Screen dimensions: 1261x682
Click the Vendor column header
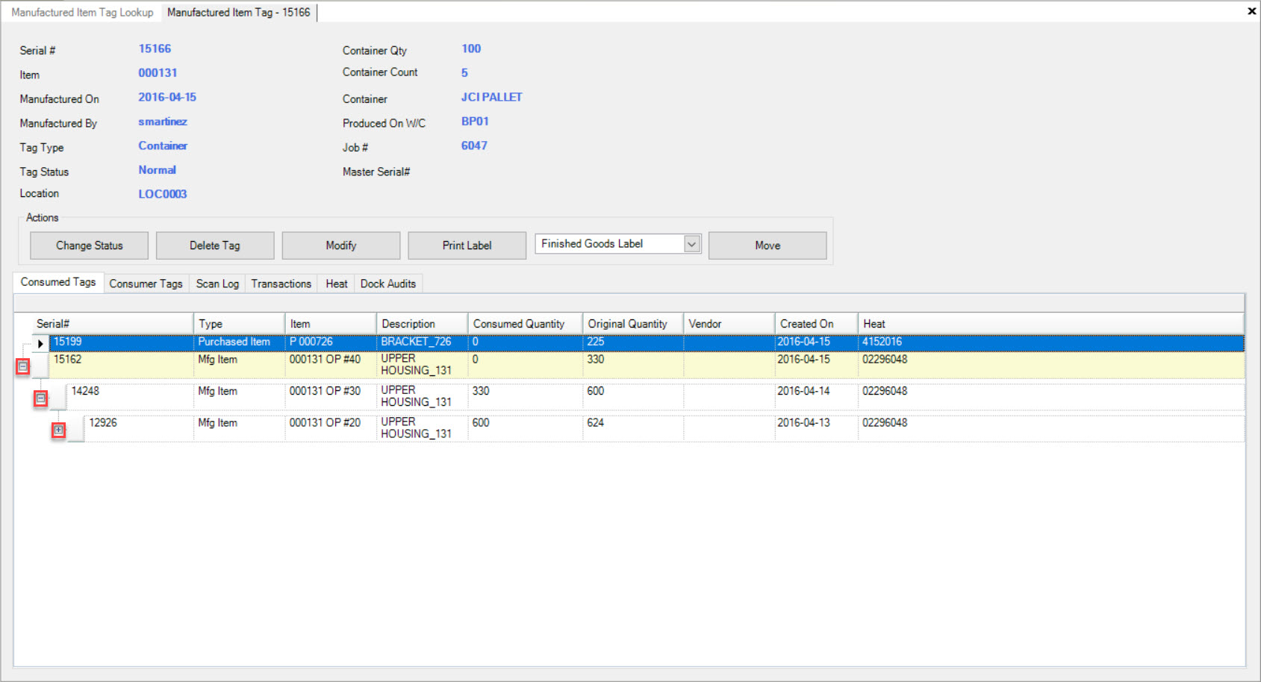point(729,324)
